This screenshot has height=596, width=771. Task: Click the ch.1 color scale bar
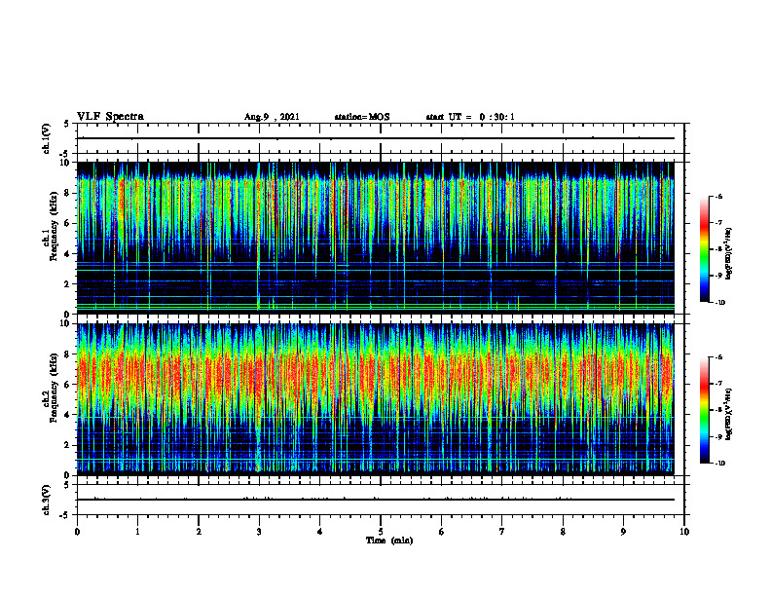click(705, 249)
